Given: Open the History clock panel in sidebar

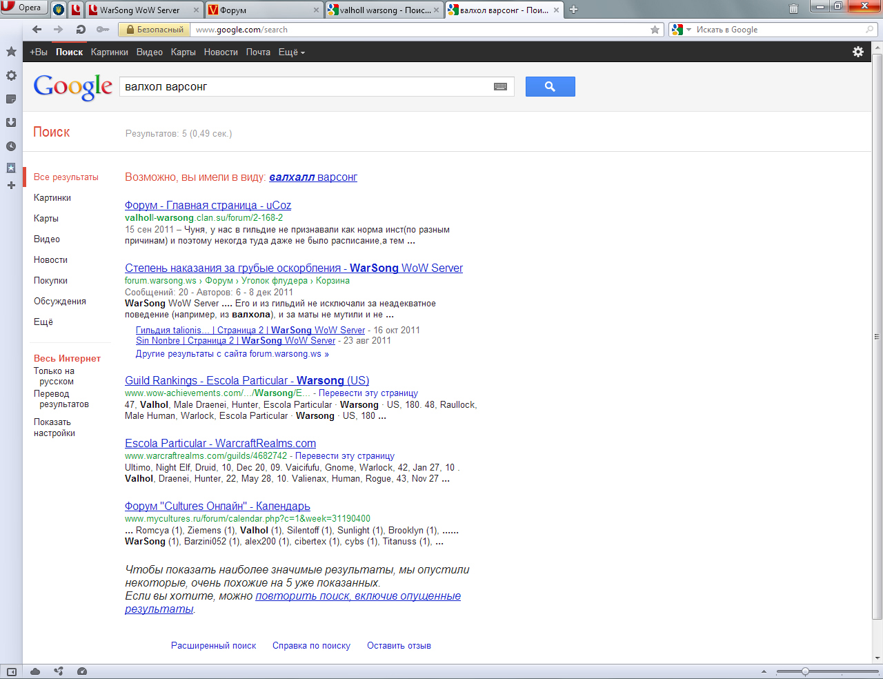Looking at the screenshot, I should coord(11,146).
